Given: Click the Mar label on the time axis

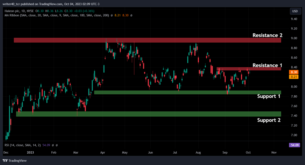Looking at the screenshot, I should coord(76,152).
